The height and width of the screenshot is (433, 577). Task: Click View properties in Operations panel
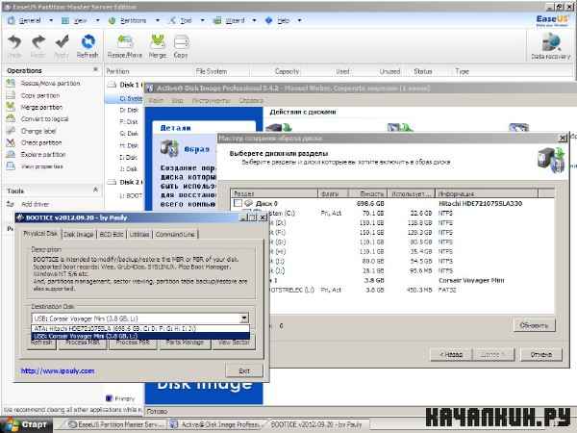click(x=42, y=166)
